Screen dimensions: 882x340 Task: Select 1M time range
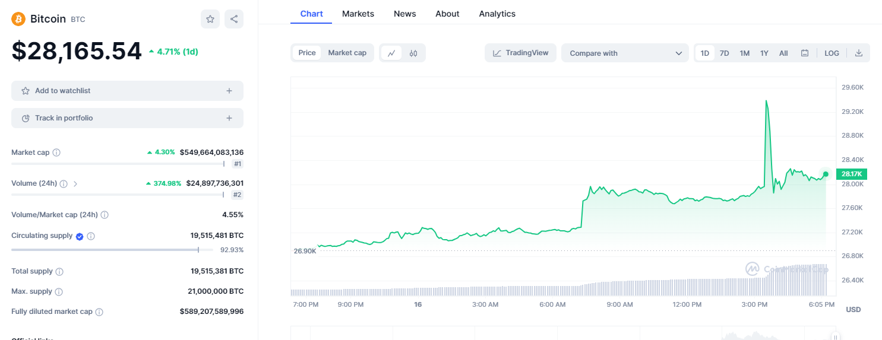(745, 53)
